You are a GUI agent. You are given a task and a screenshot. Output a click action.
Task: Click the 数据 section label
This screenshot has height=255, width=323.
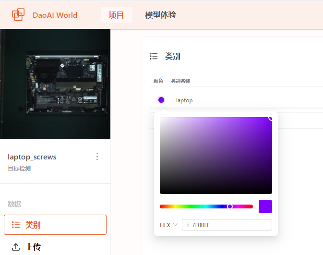pyautogui.click(x=14, y=204)
